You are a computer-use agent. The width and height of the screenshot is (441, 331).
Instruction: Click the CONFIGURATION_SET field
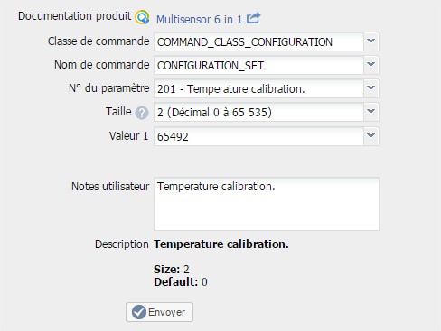pyautogui.click(x=258, y=65)
